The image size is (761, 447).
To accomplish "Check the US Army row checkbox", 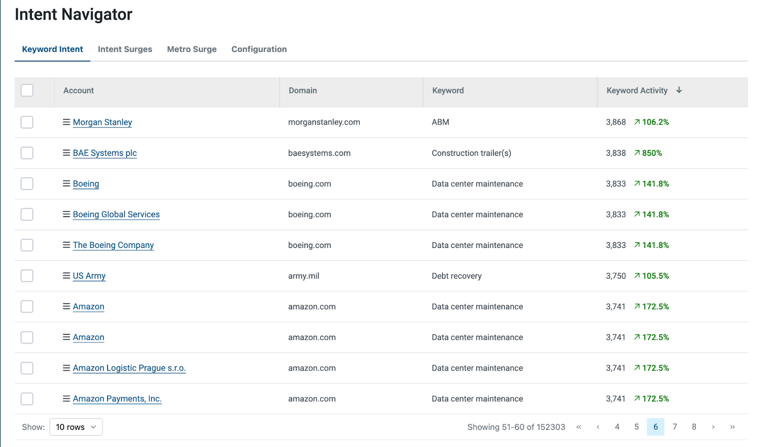I will (x=27, y=276).
